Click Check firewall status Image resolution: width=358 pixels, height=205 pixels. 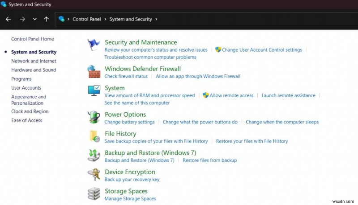pyautogui.click(x=126, y=76)
